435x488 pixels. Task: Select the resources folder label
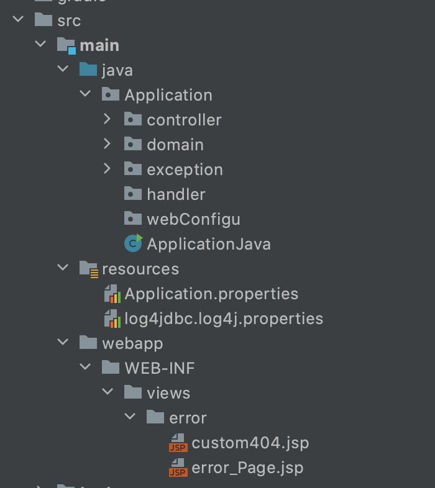tap(140, 269)
